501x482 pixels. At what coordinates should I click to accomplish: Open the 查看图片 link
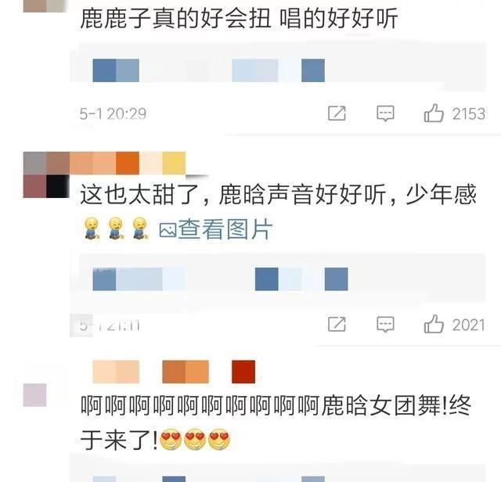coord(225,229)
